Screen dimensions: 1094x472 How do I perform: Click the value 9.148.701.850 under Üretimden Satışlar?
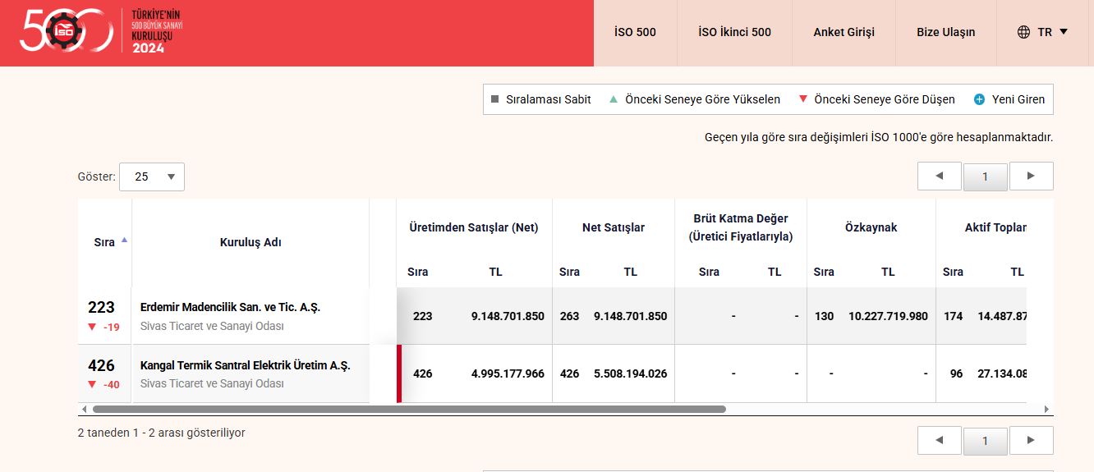(x=508, y=316)
